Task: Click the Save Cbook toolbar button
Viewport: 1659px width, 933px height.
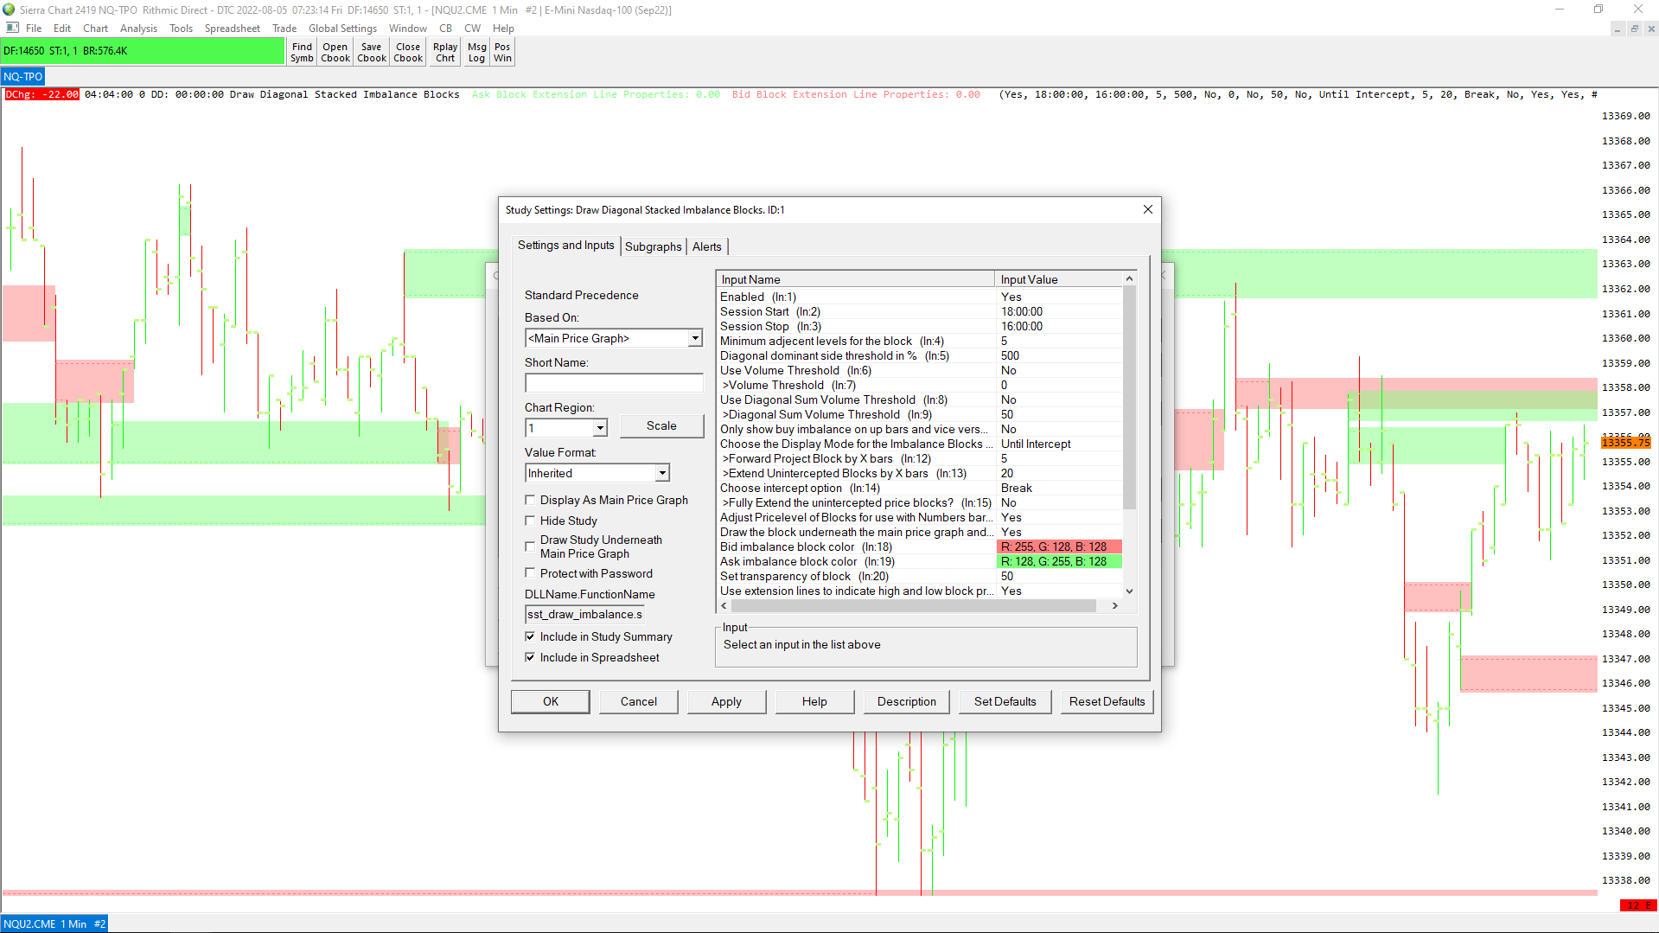Action: click(372, 53)
